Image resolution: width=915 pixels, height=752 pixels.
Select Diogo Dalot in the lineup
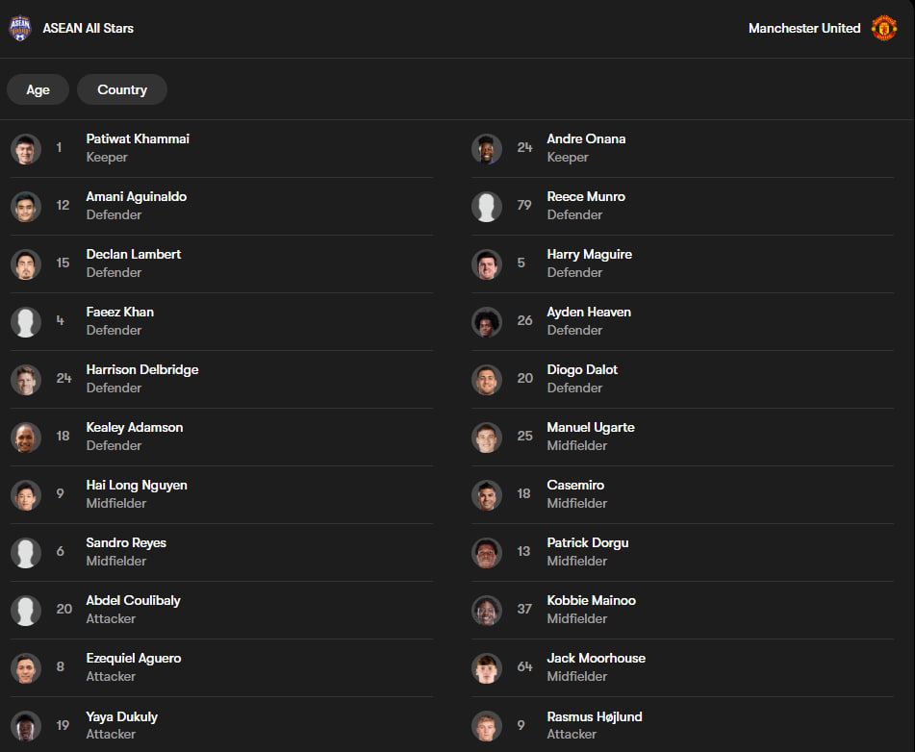[x=682, y=379]
